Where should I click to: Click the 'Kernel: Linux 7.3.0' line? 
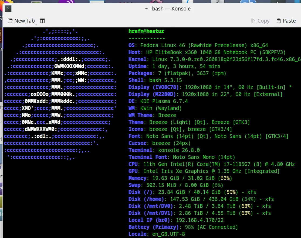tap(215, 59)
